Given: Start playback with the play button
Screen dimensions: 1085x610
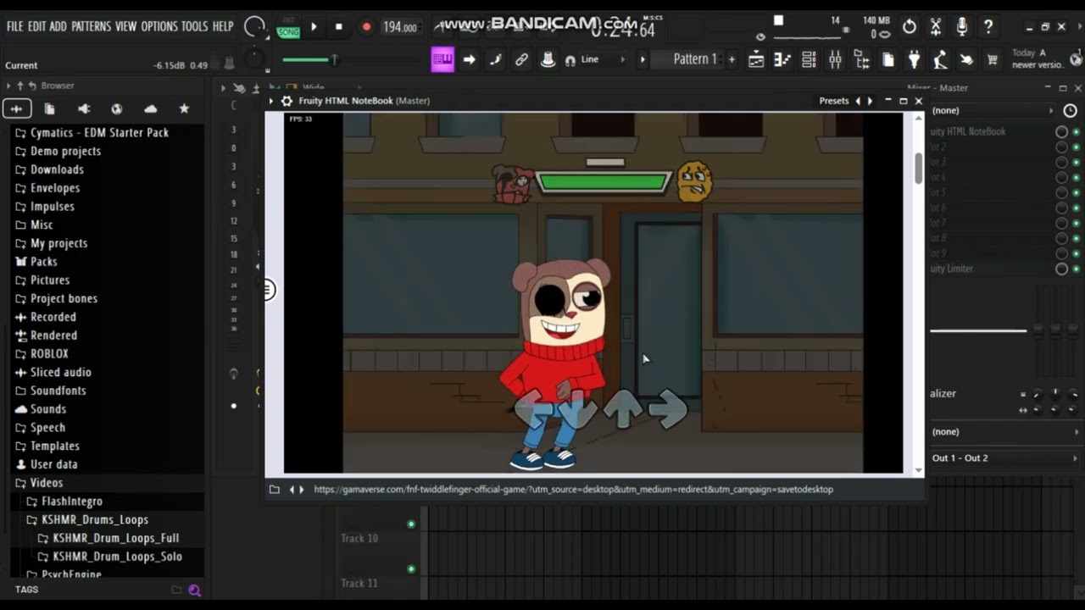Looking at the screenshot, I should 314,27.
